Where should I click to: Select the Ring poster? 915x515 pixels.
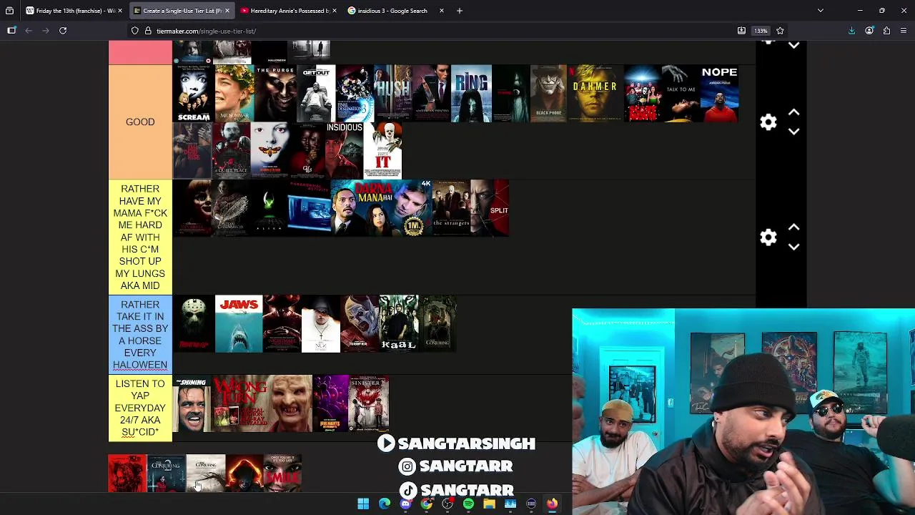pos(471,94)
